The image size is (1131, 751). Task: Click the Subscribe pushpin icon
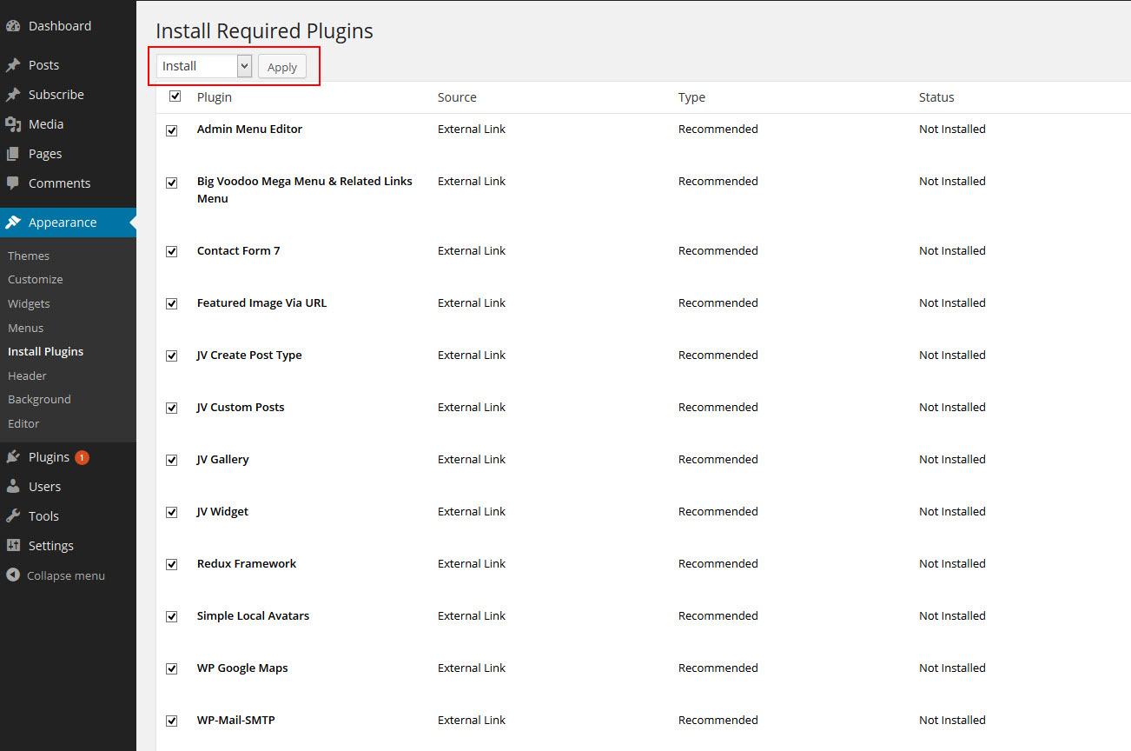click(13, 95)
